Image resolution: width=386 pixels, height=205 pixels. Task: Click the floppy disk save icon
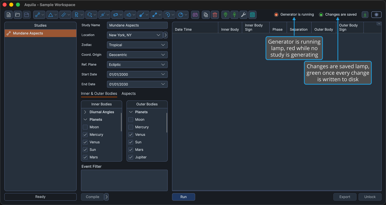(27, 15)
